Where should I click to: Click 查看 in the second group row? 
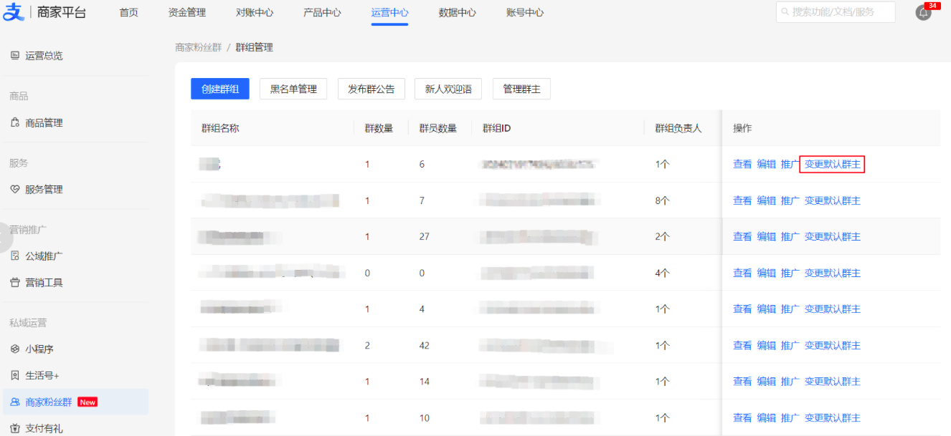[742, 200]
